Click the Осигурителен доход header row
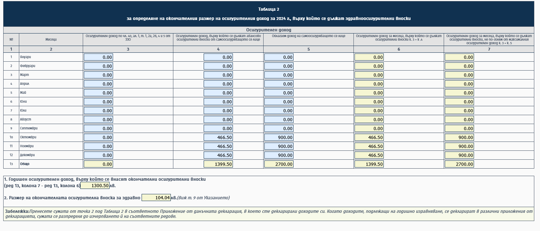The height and width of the screenshot is (231, 540). pyautogui.click(x=268, y=30)
